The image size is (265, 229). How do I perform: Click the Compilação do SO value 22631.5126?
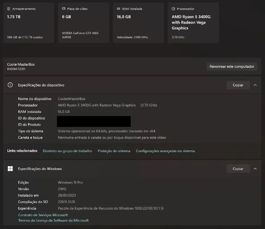(66, 202)
